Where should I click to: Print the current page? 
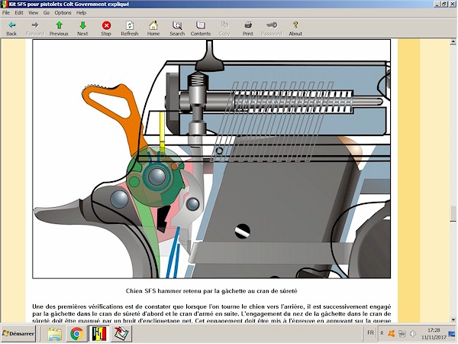click(x=248, y=28)
